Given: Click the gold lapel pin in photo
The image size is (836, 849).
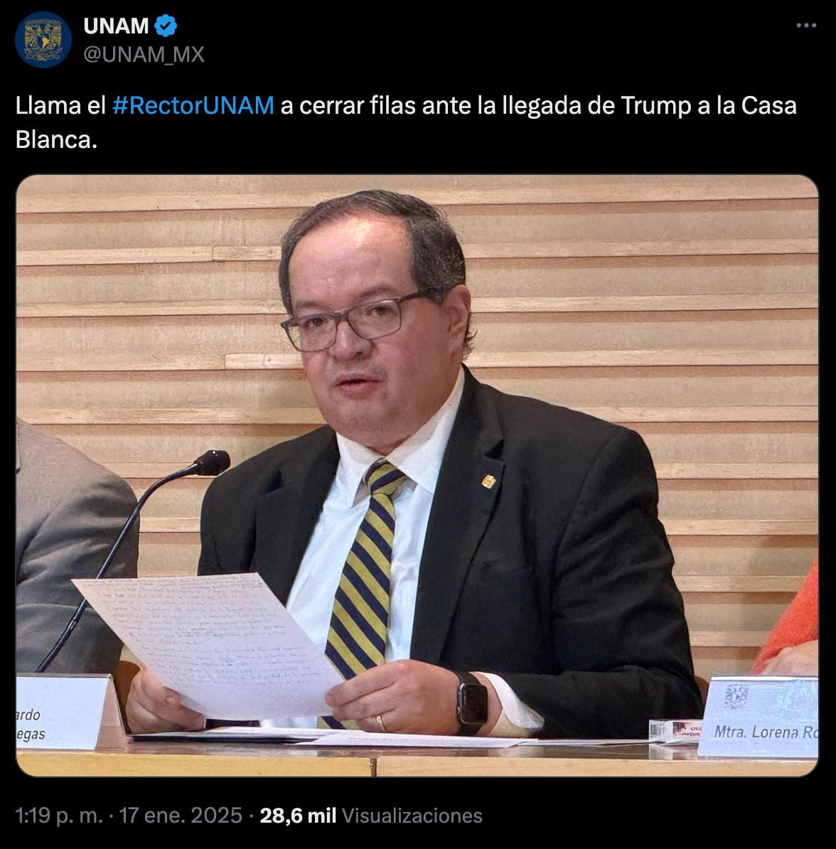Looking at the screenshot, I should [488, 481].
